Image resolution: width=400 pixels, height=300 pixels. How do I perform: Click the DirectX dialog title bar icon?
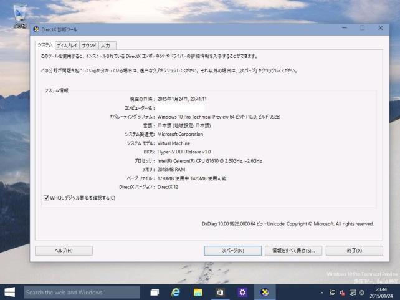click(x=36, y=29)
